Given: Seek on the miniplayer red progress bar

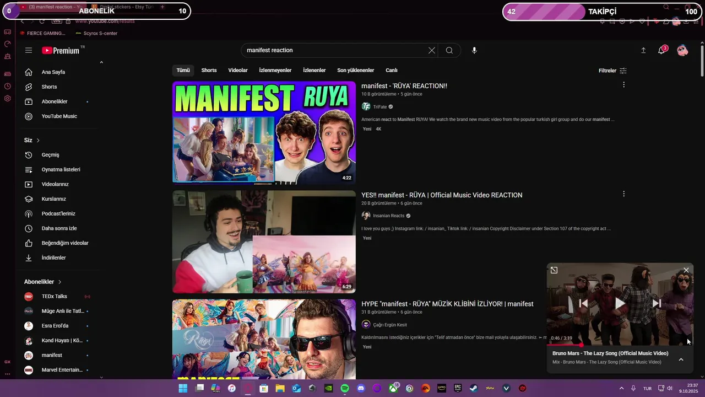Looking at the screenshot, I should tap(620, 345).
